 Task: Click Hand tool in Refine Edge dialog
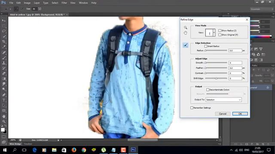pyautogui.click(x=185, y=33)
